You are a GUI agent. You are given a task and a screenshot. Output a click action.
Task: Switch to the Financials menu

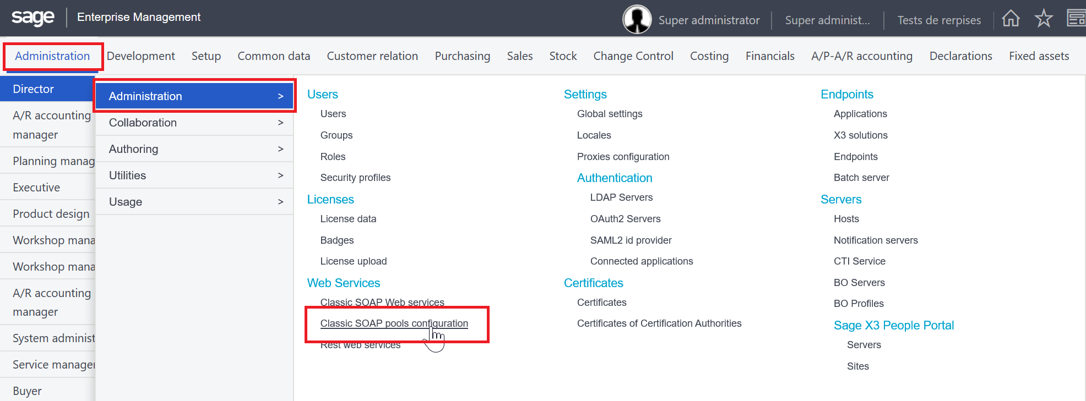click(x=769, y=56)
